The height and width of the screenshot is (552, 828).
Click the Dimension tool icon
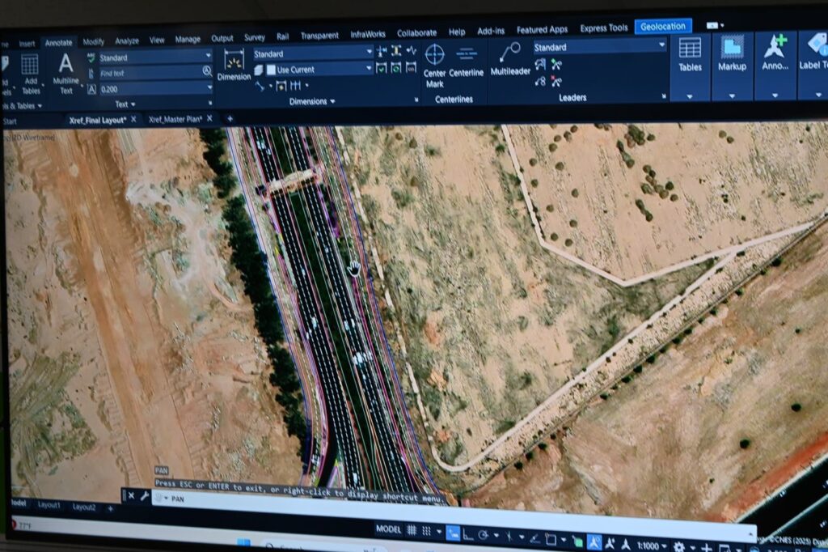pos(234,63)
